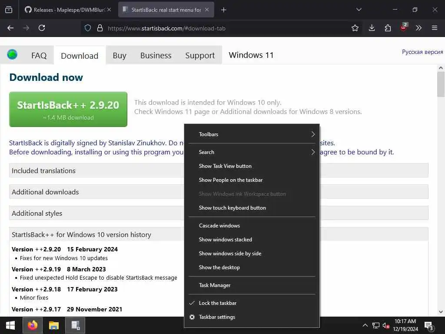Viewport: 445px width, 334px height.
Task: Bookmark this page with the star icon
Action: coord(355,28)
